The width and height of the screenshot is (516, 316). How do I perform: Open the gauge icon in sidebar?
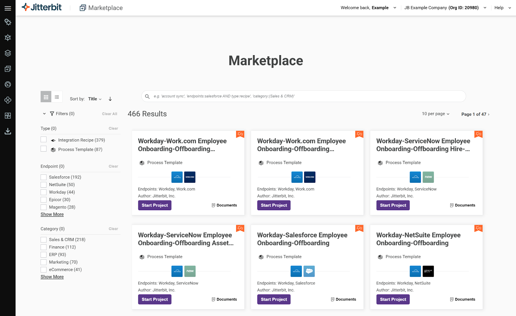8,84
